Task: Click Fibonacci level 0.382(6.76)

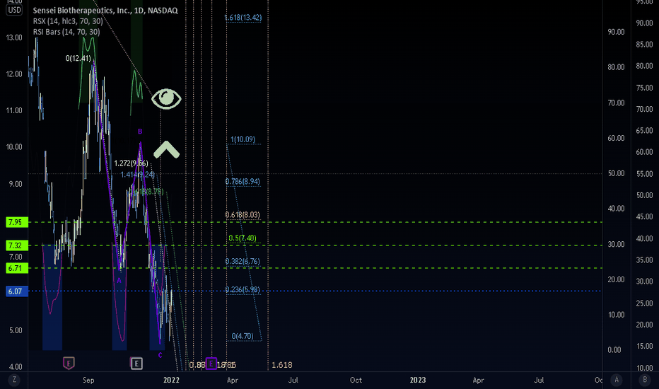Action: click(243, 262)
